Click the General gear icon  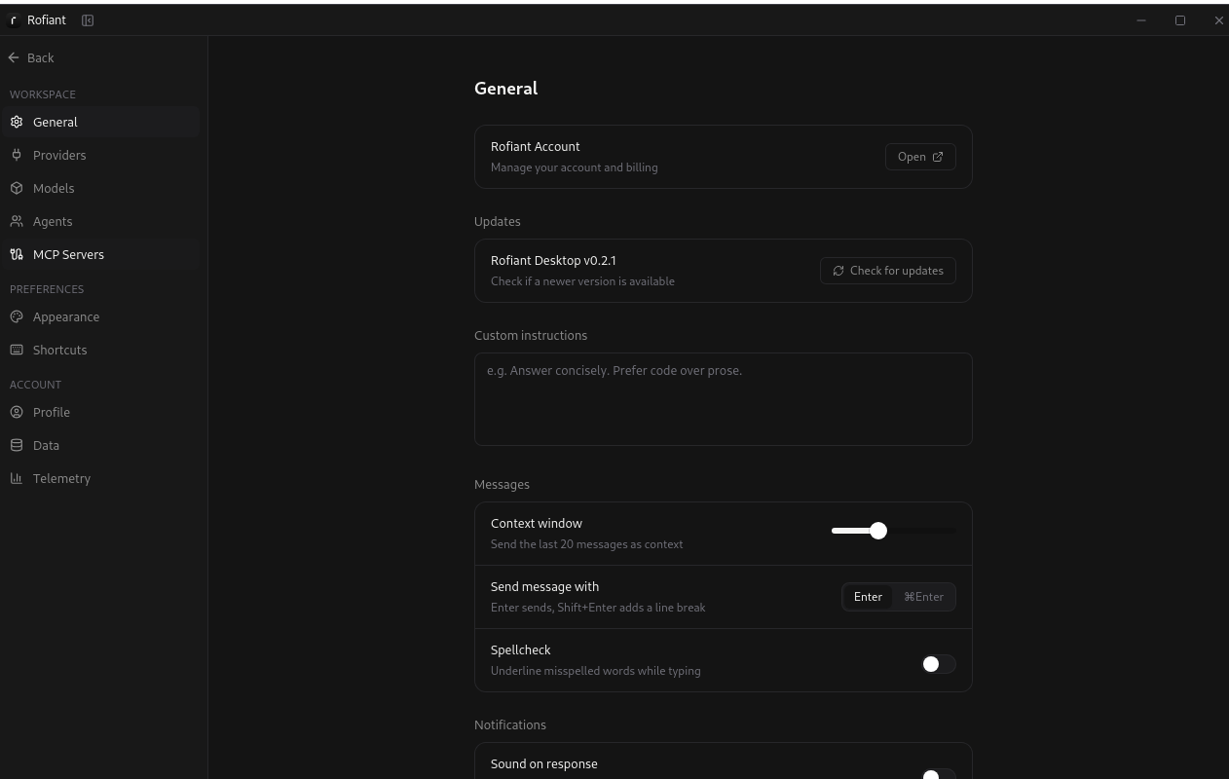coord(17,122)
